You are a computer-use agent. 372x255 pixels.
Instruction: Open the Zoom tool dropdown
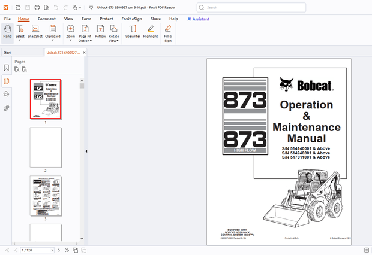coord(70,33)
